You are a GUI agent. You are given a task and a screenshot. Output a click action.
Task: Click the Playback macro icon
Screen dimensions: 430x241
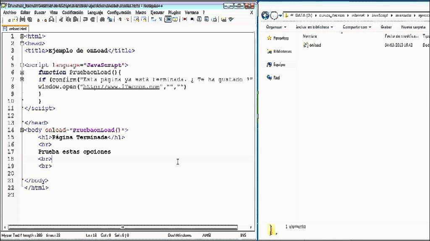pyautogui.click(x=199, y=19)
